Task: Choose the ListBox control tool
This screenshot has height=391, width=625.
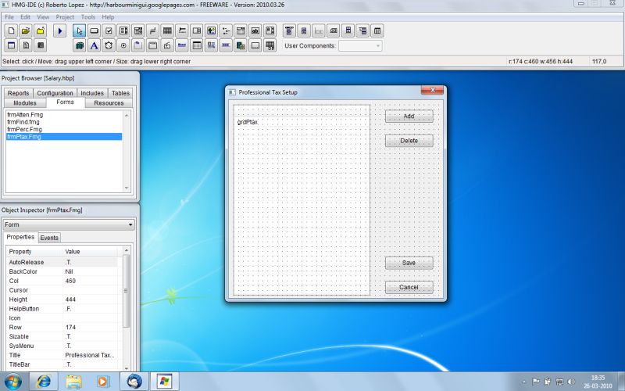Action: [123, 30]
